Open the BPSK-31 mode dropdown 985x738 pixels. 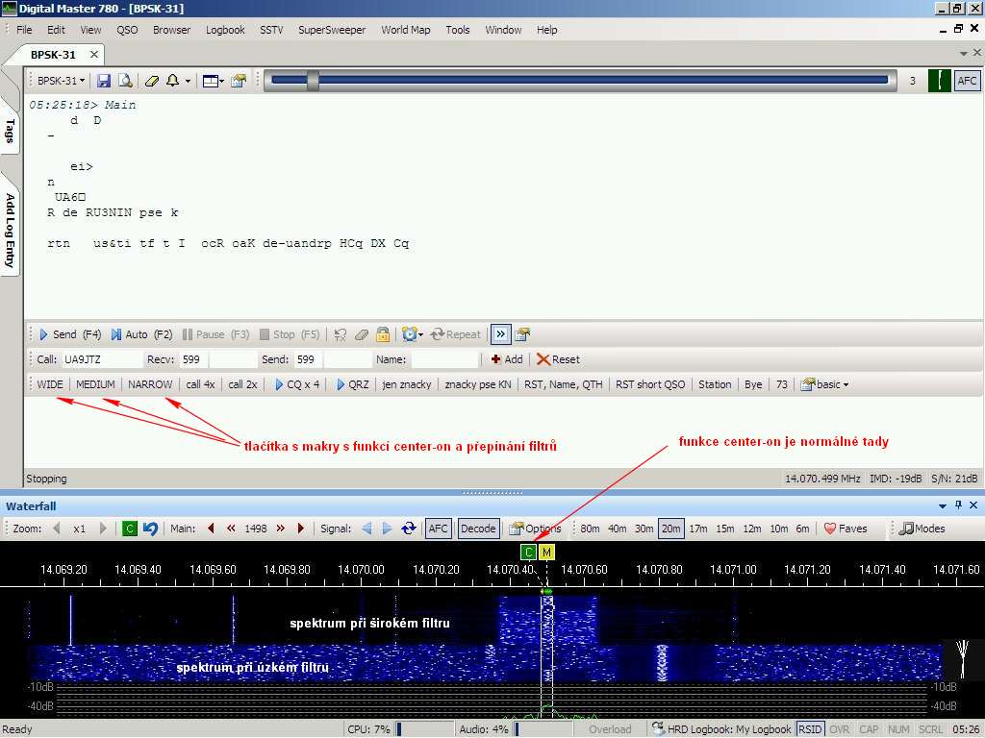[61, 81]
